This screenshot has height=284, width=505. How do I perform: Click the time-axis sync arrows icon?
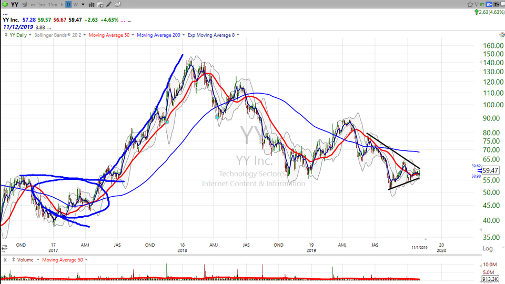tap(5, 248)
